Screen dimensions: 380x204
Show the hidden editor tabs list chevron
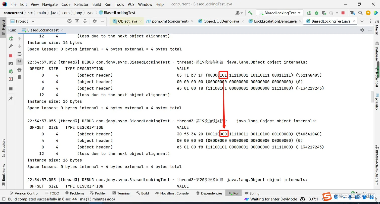point(362,21)
